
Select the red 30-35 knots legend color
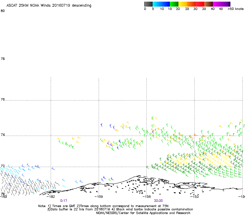click(200, 4)
